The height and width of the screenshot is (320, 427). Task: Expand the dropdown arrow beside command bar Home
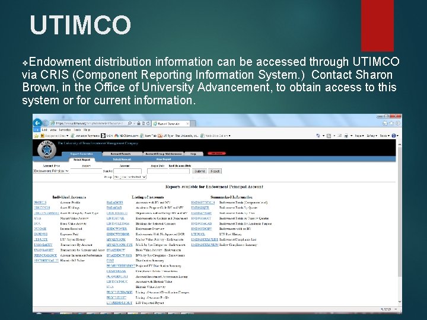(x=323, y=136)
